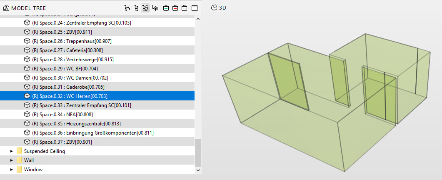
Task: Click the model tree scroll down arrow
Action: point(198,170)
